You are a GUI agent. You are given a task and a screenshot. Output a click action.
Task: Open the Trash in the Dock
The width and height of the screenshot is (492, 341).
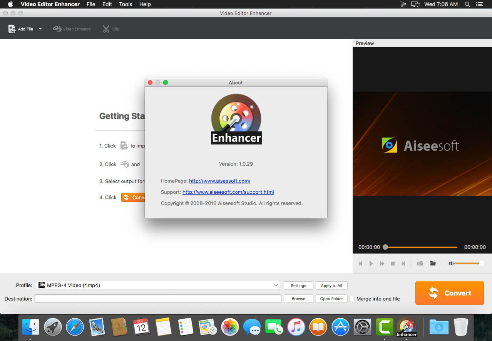tap(460, 327)
